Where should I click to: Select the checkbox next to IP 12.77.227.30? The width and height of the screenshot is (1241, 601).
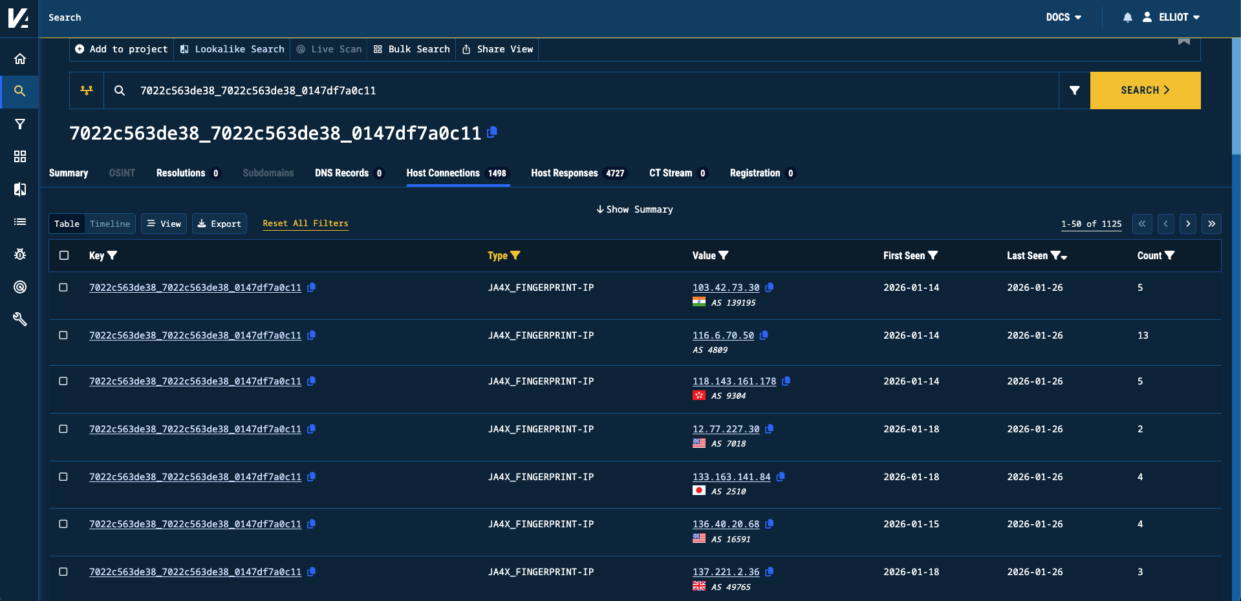(x=63, y=429)
